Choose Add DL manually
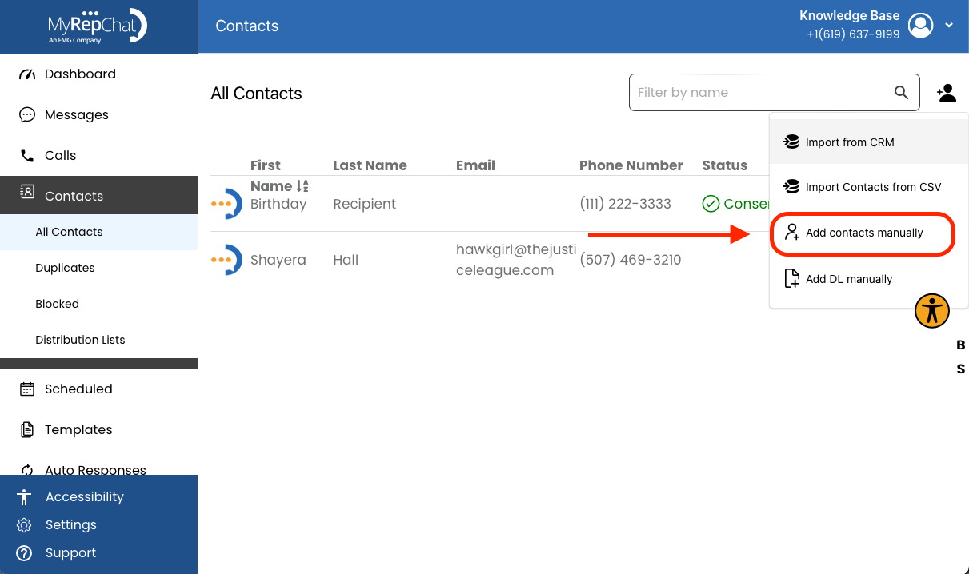Image resolution: width=969 pixels, height=574 pixels. click(x=869, y=279)
